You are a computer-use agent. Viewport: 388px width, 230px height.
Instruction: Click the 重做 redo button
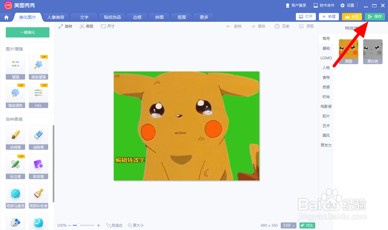(258, 26)
